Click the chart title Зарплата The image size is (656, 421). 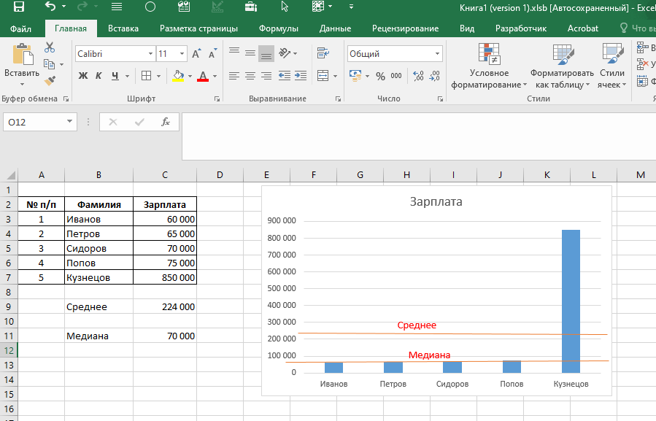pos(436,201)
